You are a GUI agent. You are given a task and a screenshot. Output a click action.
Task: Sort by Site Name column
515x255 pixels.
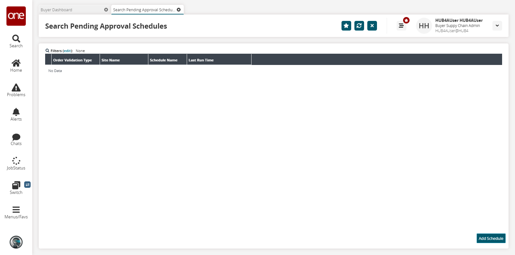click(124, 60)
